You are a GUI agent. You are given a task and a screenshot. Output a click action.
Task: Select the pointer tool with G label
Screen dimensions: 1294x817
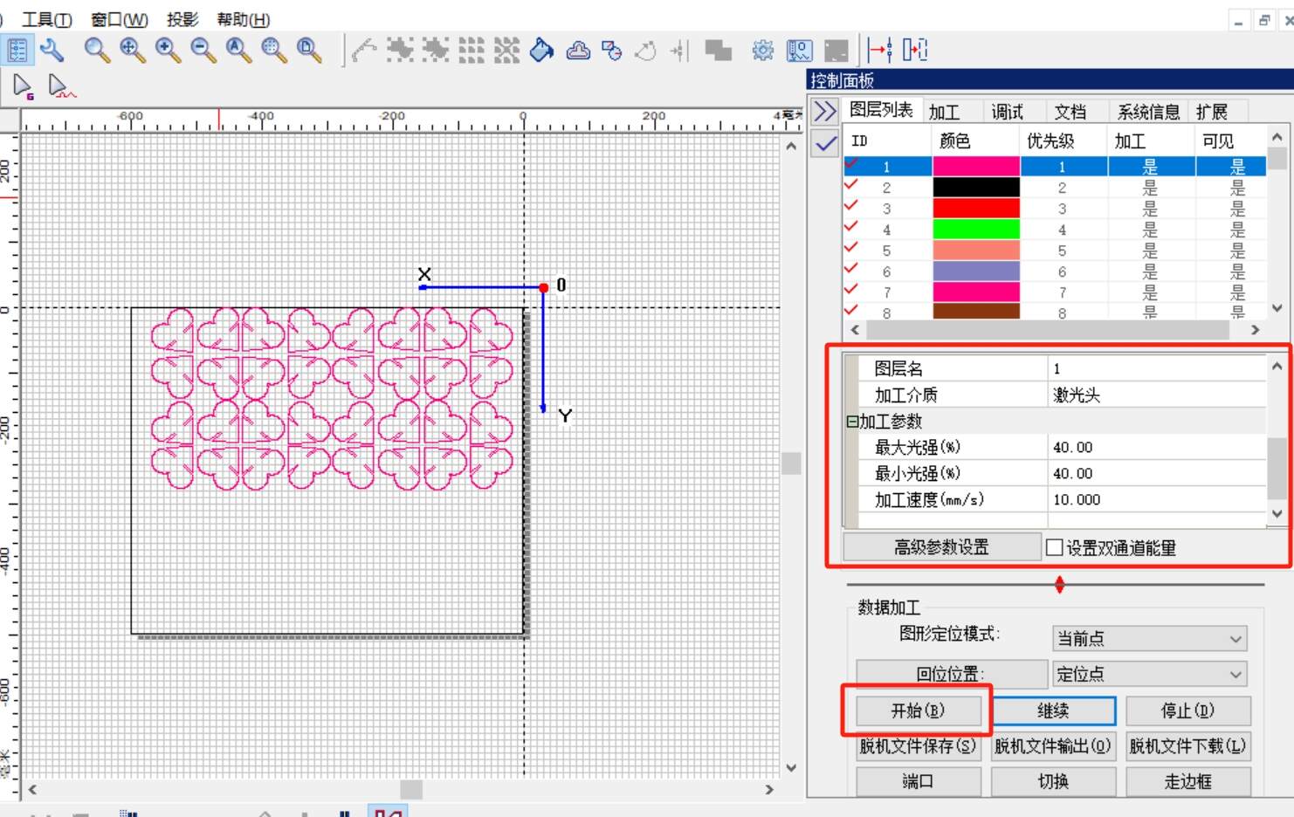[23, 86]
